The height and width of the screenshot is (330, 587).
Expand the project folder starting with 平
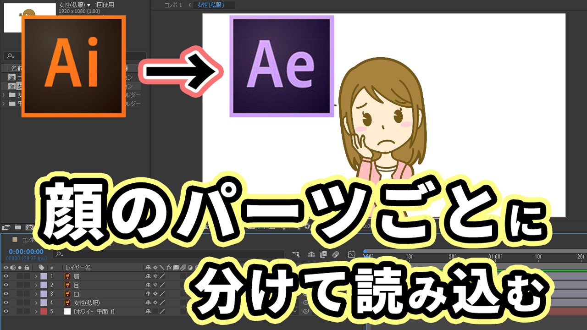click(4, 104)
